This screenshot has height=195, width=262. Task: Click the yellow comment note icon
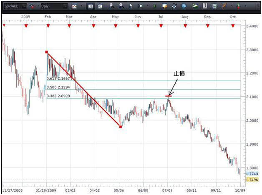coord(165,6)
